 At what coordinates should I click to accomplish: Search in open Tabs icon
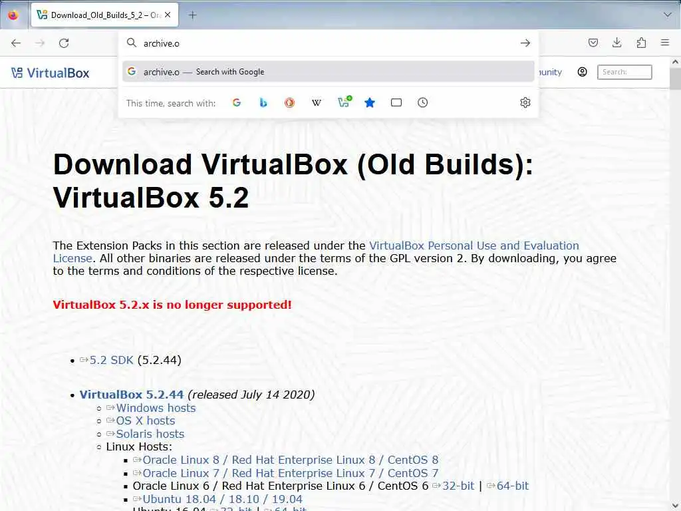[x=396, y=102]
